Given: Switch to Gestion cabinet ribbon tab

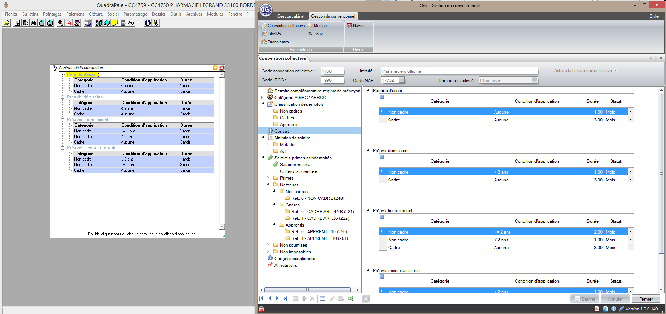Looking at the screenshot, I should [291, 16].
